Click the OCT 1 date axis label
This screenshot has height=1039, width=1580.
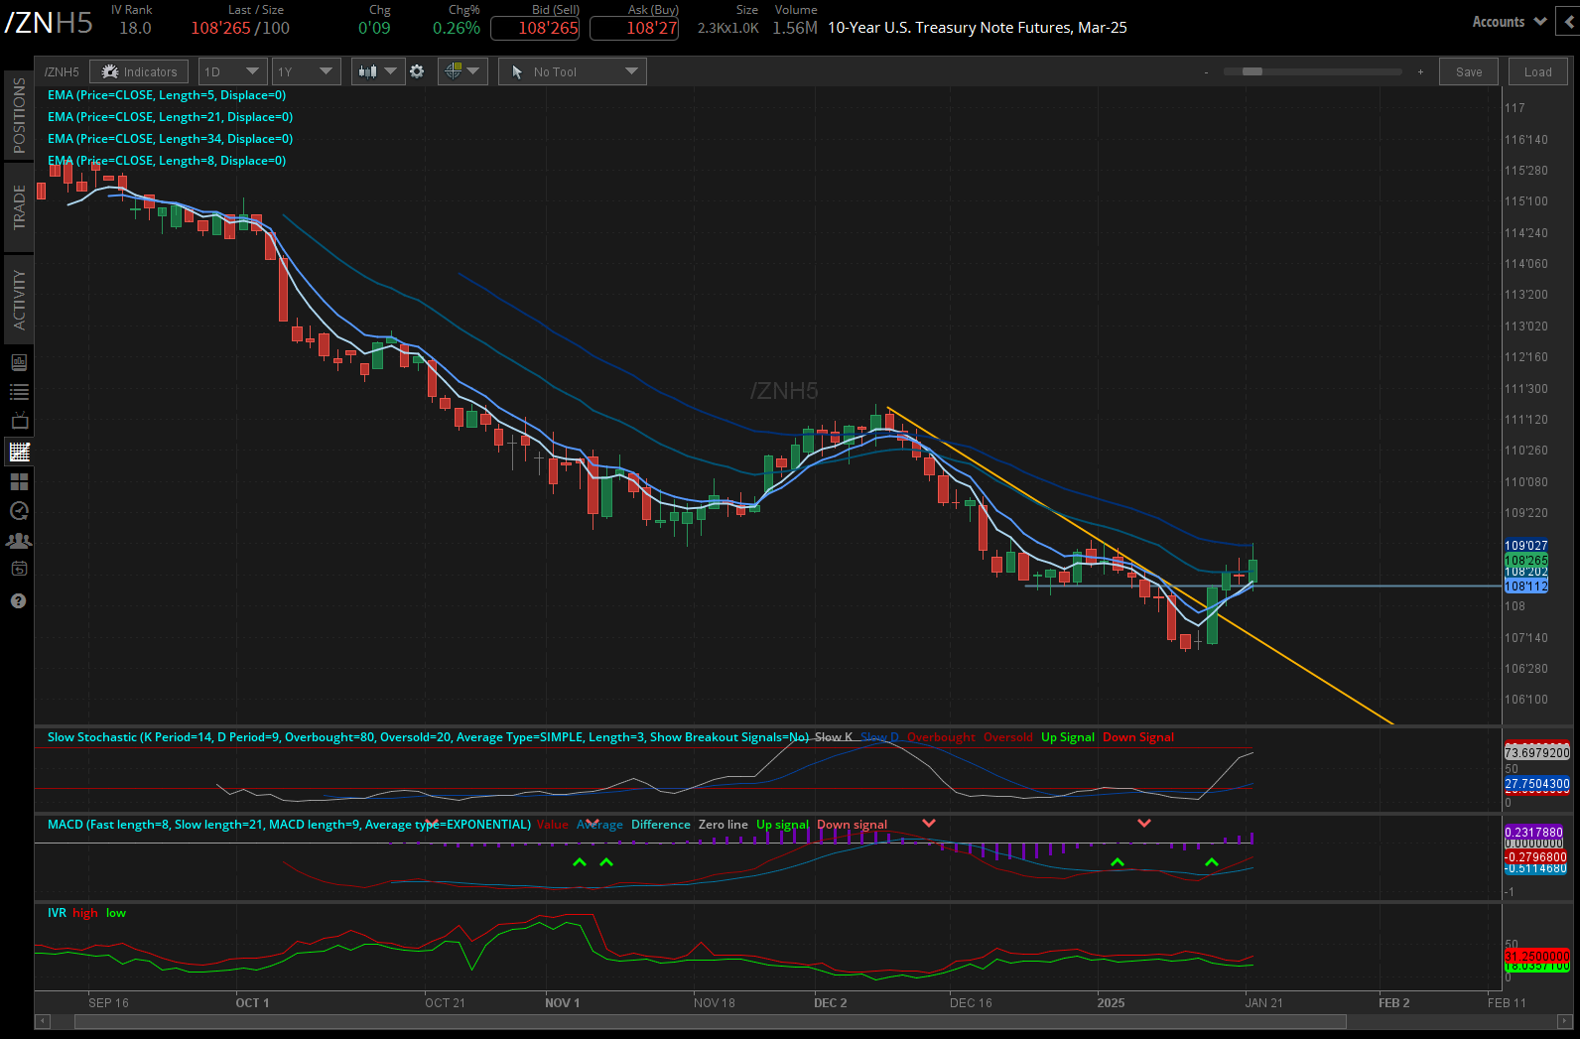pyautogui.click(x=252, y=1003)
